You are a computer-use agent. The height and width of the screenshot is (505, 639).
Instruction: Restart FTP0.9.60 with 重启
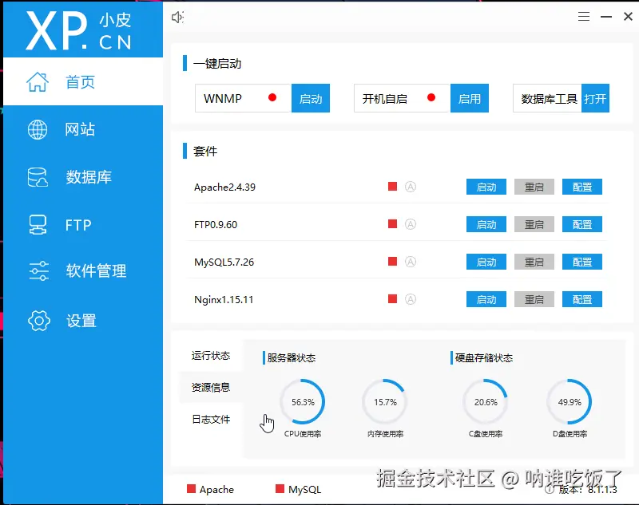(x=534, y=224)
